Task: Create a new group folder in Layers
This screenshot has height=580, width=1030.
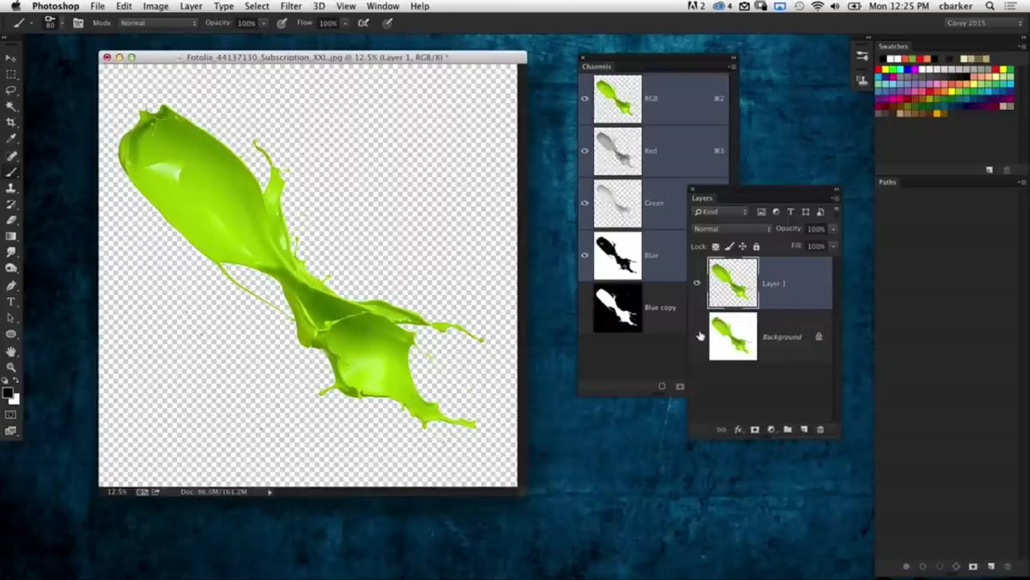Action: (x=787, y=429)
